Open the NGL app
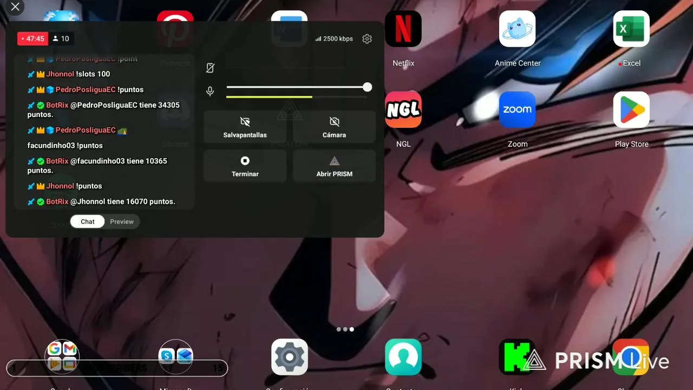 coord(403,109)
